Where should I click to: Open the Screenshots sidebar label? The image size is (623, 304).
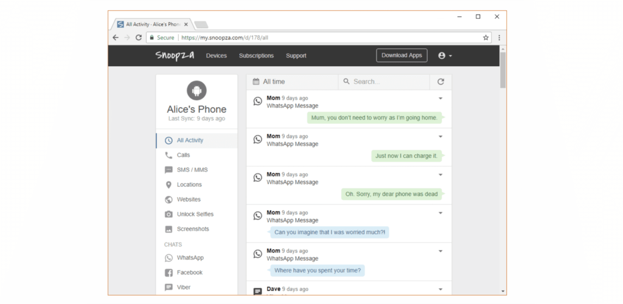tap(193, 229)
